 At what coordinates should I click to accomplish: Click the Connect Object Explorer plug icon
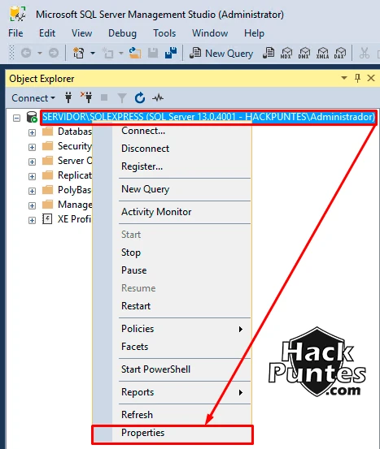(68, 98)
